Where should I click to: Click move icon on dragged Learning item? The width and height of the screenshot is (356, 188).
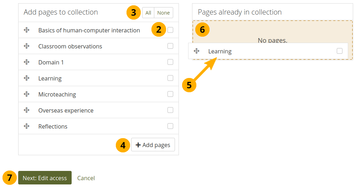[x=196, y=51]
